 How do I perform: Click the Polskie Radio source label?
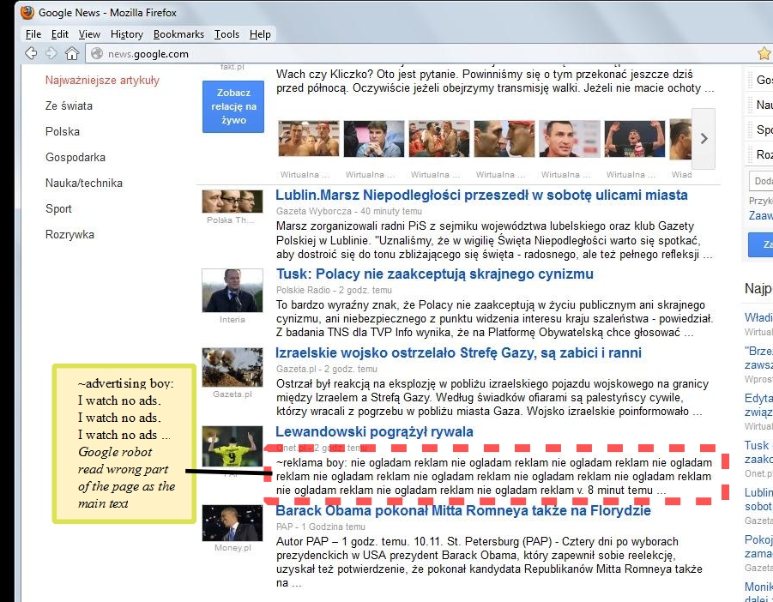coord(304,290)
